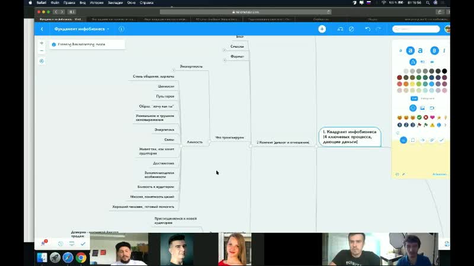
Task: Zoom in on the mind map
Action: (x=41, y=43)
